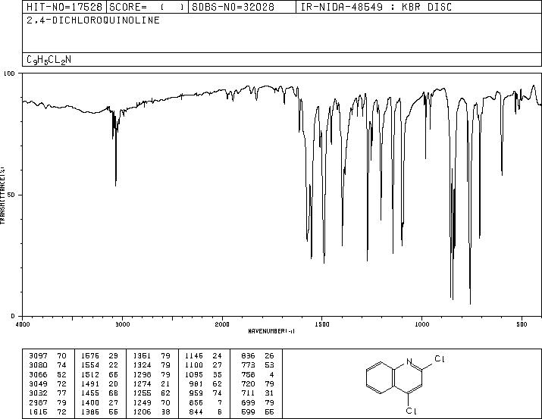This screenshot has height=419, width=542.
Task: Click the HIT-NO=17528 header field
Action: pyautogui.click(x=64, y=7)
